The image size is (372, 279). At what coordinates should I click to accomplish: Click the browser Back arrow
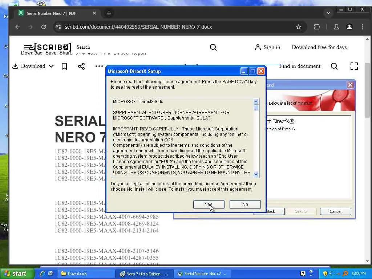pyautogui.click(x=17, y=27)
